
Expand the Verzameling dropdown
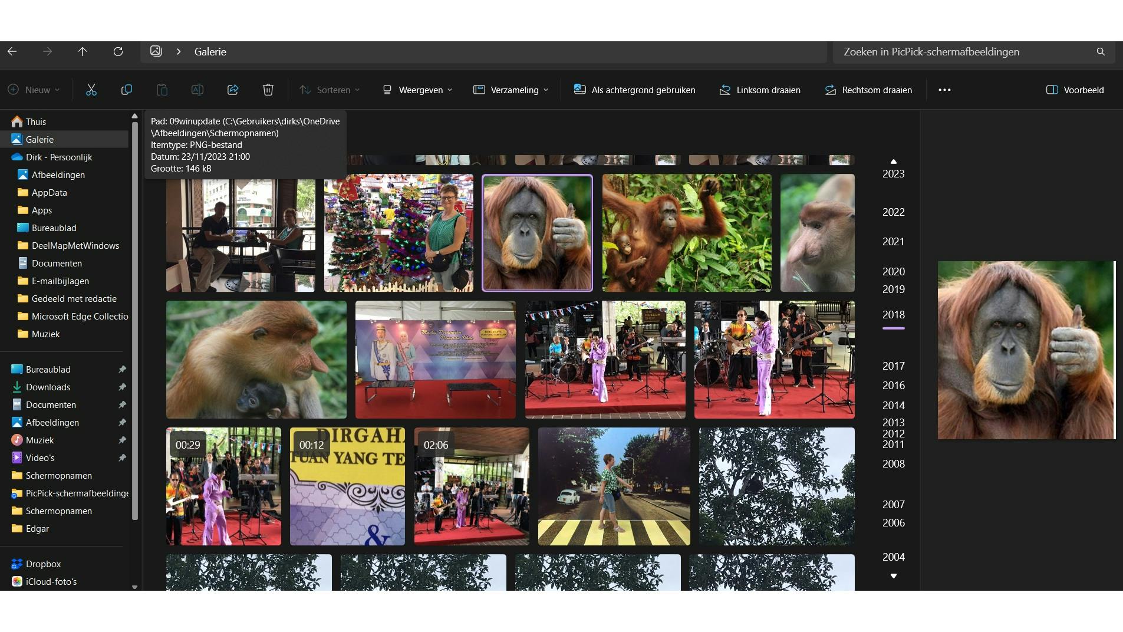pos(511,90)
